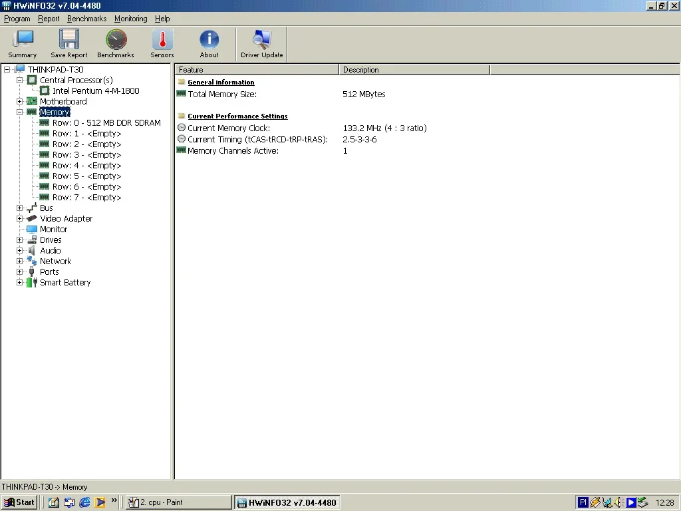Click the notepad-style first quick launch icon
Image resolution: width=681 pixels, height=511 pixels.
pyautogui.click(x=53, y=502)
